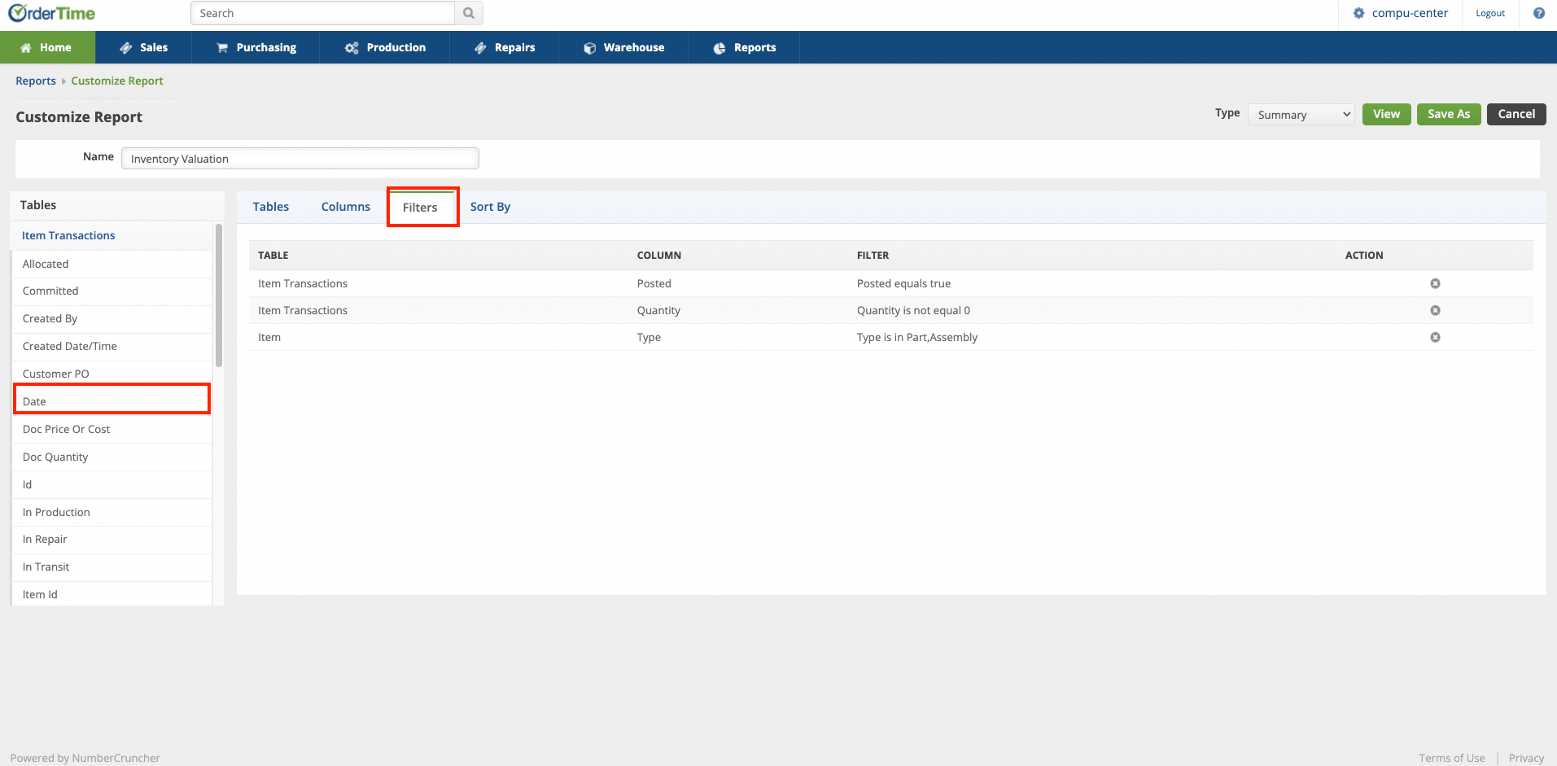
Task: Select the Created Date/Time field
Action: coord(112,346)
